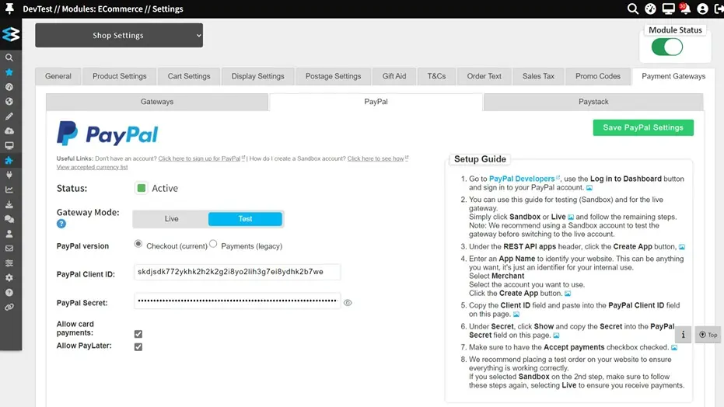This screenshot has height=407, width=724.
Task: Toggle the green Status Active checkbox
Action: [x=142, y=188]
